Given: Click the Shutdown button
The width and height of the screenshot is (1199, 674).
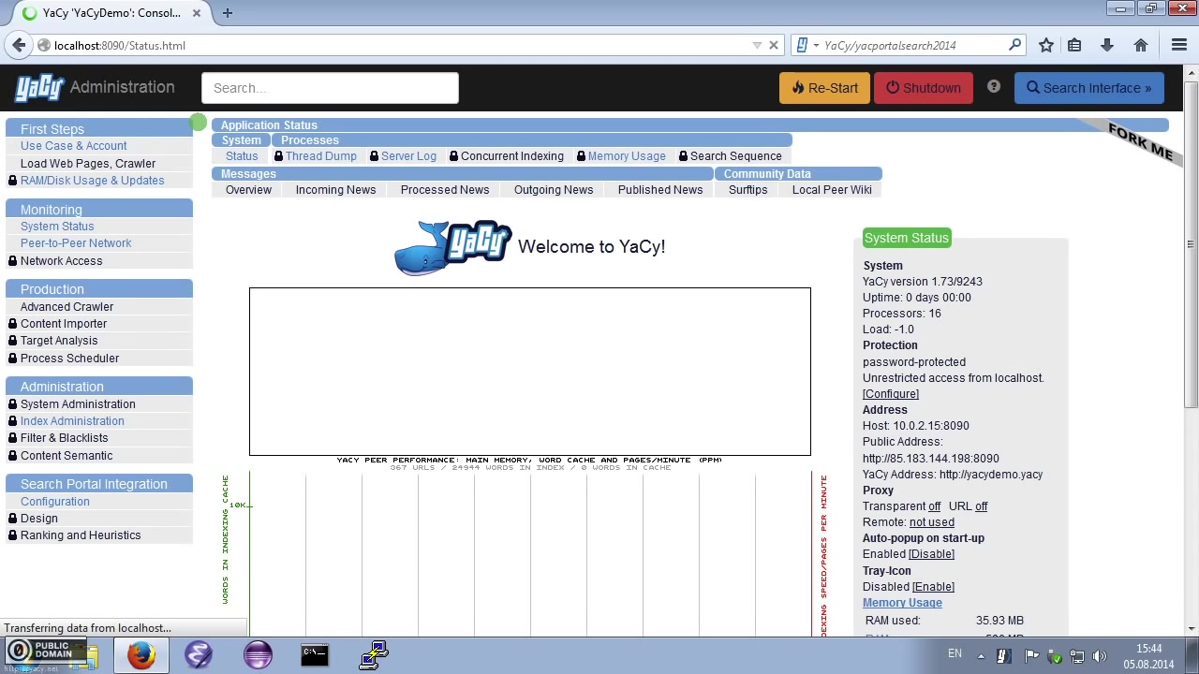Looking at the screenshot, I should tap(924, 88).
